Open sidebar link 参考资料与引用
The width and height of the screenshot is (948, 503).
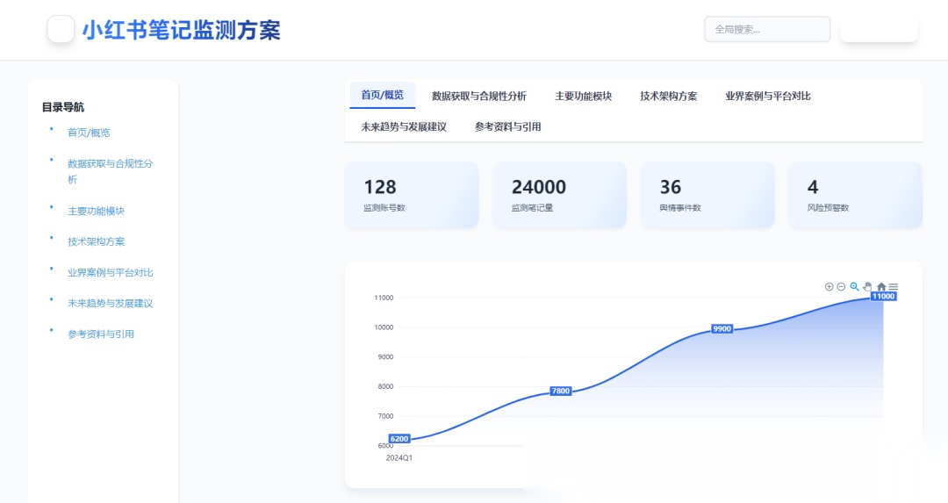click(101, 334)
